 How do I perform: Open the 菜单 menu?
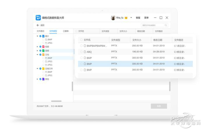(146, 18)
